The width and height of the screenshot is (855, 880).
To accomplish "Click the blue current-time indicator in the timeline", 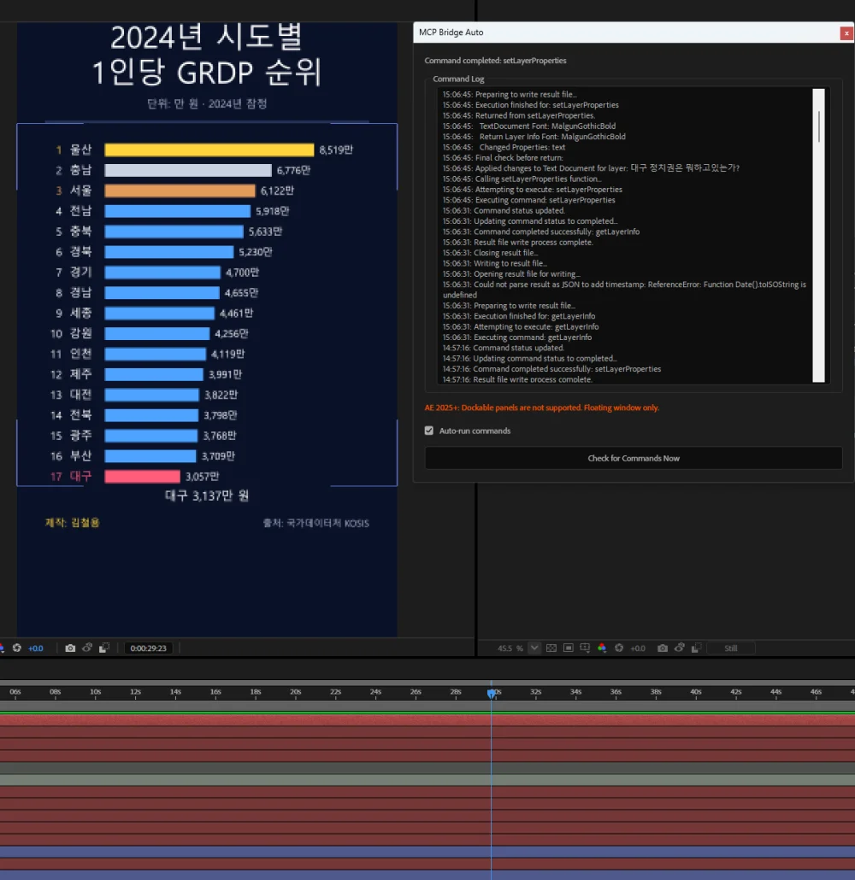I will tap(492, 694).
